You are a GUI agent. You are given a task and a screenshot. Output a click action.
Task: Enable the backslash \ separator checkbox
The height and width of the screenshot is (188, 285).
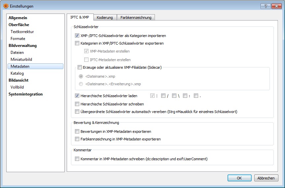pos(174,95)
